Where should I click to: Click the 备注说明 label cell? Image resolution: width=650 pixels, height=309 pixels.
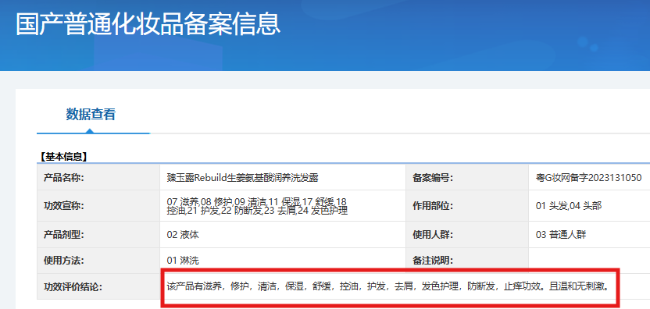(x=467, y=261)
